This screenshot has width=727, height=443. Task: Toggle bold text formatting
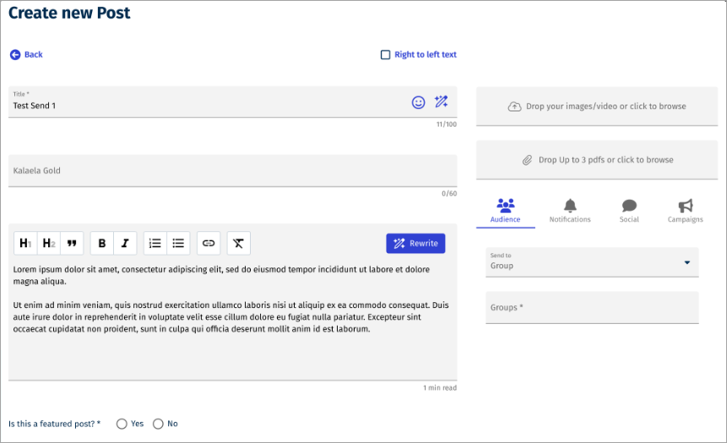(102, 243)
